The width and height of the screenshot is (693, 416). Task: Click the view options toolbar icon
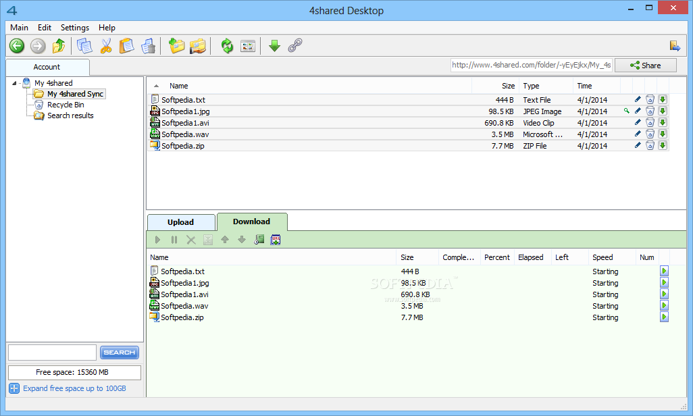[x=248, y=45]
